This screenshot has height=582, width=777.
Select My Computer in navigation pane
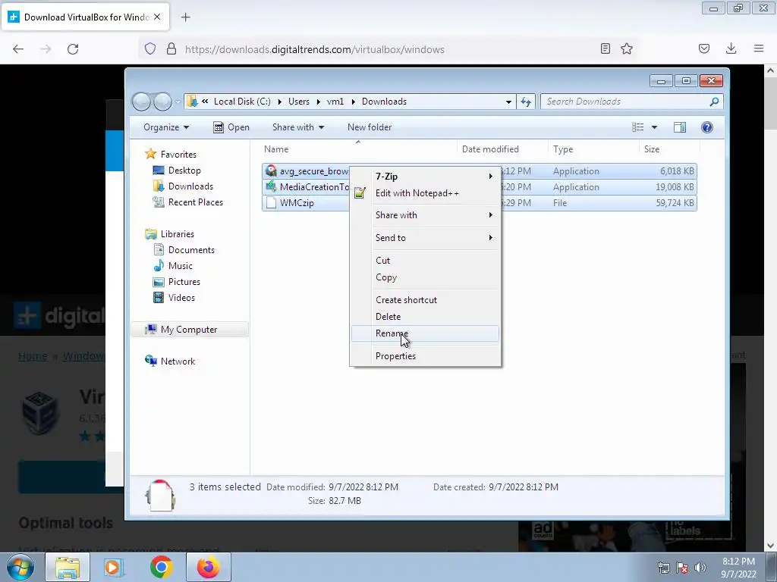coord(189,330)
